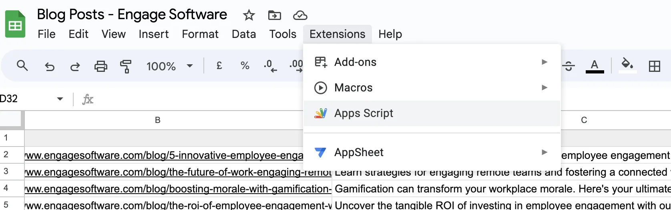Open the Google Sheets home icon
This screenshot has height=210, width=671.
tap(15, 24)
